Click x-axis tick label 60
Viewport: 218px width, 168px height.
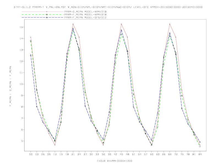(152, 154)
